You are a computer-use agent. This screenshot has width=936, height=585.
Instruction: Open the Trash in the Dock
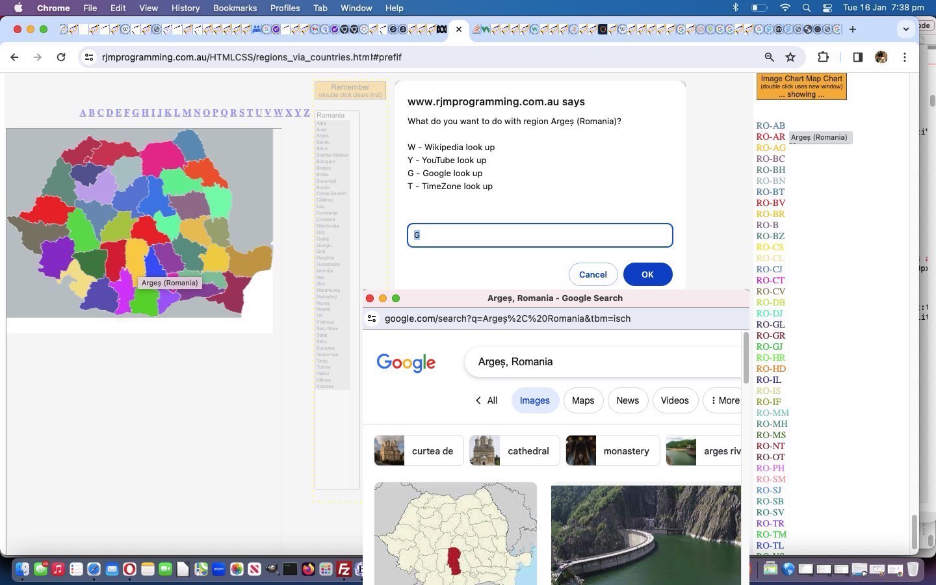913,569
